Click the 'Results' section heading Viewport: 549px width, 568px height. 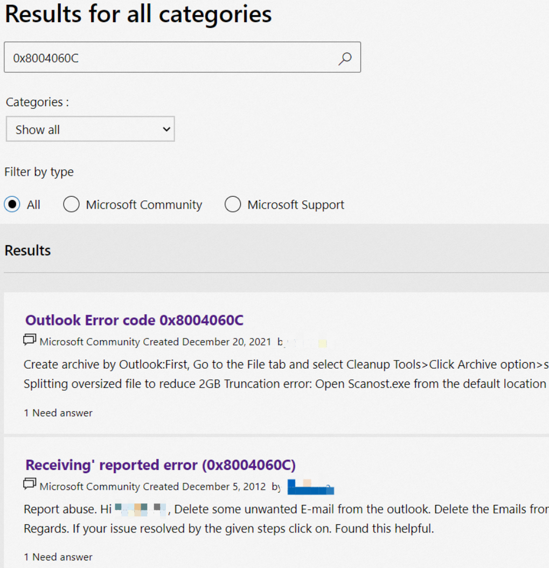(27, 251)
